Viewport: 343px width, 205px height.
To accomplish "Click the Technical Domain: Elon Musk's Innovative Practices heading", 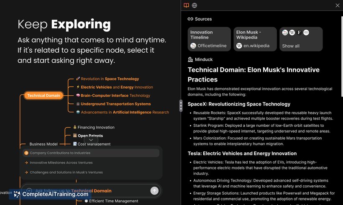I will tap(253, 74).
